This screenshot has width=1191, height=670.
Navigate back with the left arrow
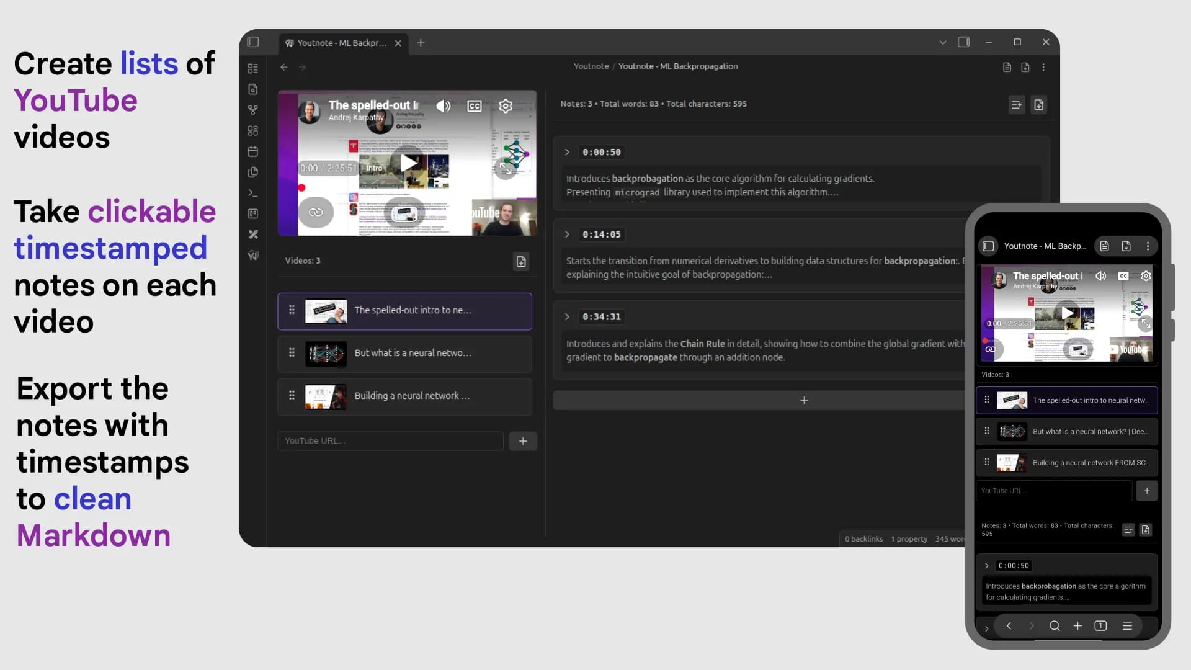tap(283, 67)
